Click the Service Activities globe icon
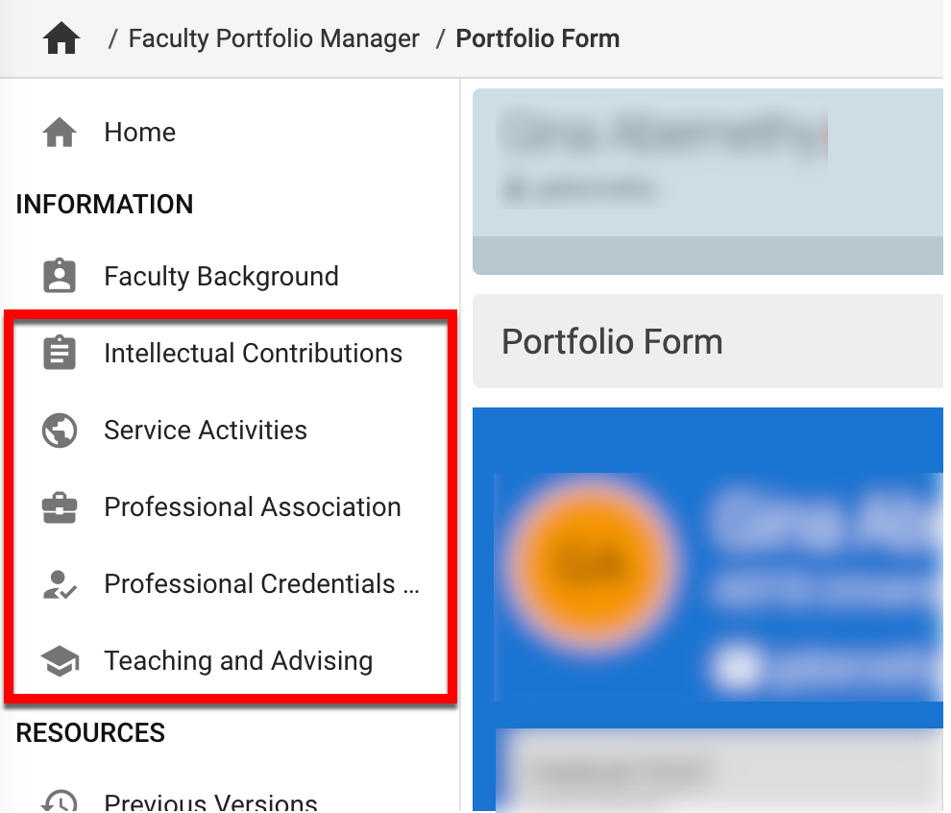951x813 pixels. coord(60,431)
